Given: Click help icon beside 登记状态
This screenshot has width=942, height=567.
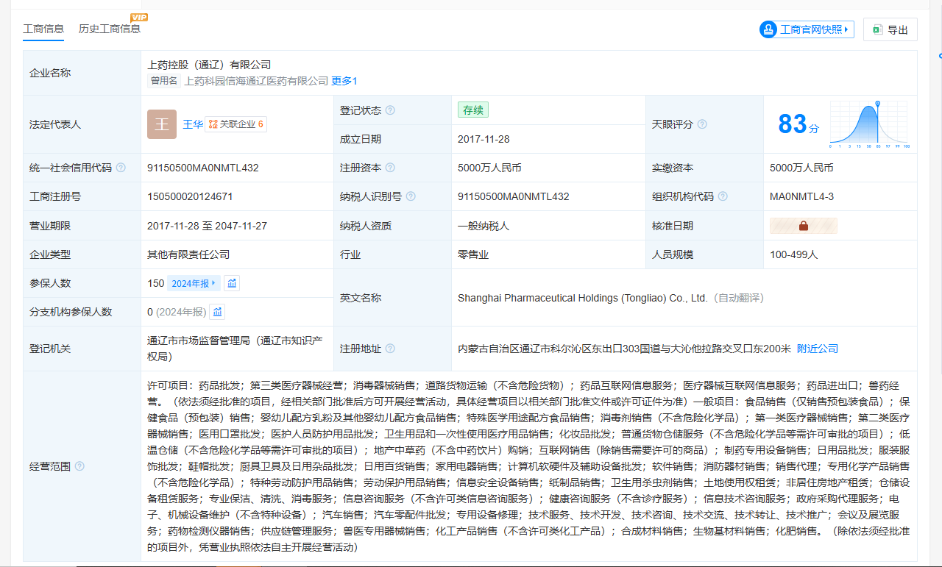Looking at the screenshot, I should (390, 110).
